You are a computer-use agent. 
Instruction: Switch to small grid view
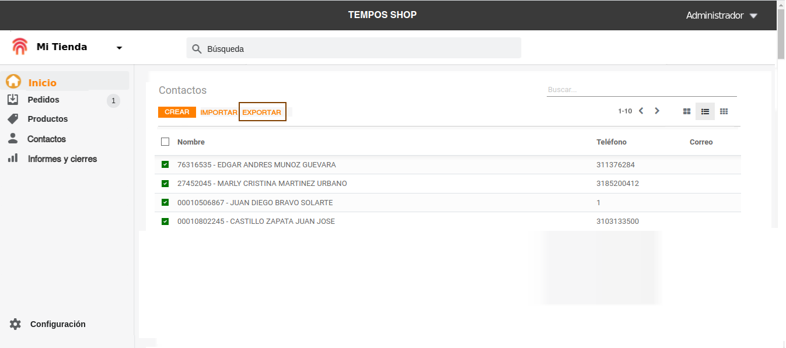(x=724, y=111)
